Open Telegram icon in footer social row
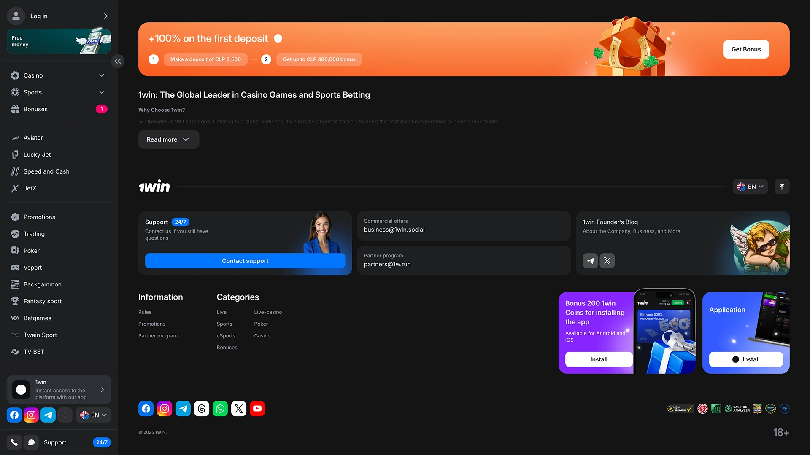810x455 pixels. point(183,409)
